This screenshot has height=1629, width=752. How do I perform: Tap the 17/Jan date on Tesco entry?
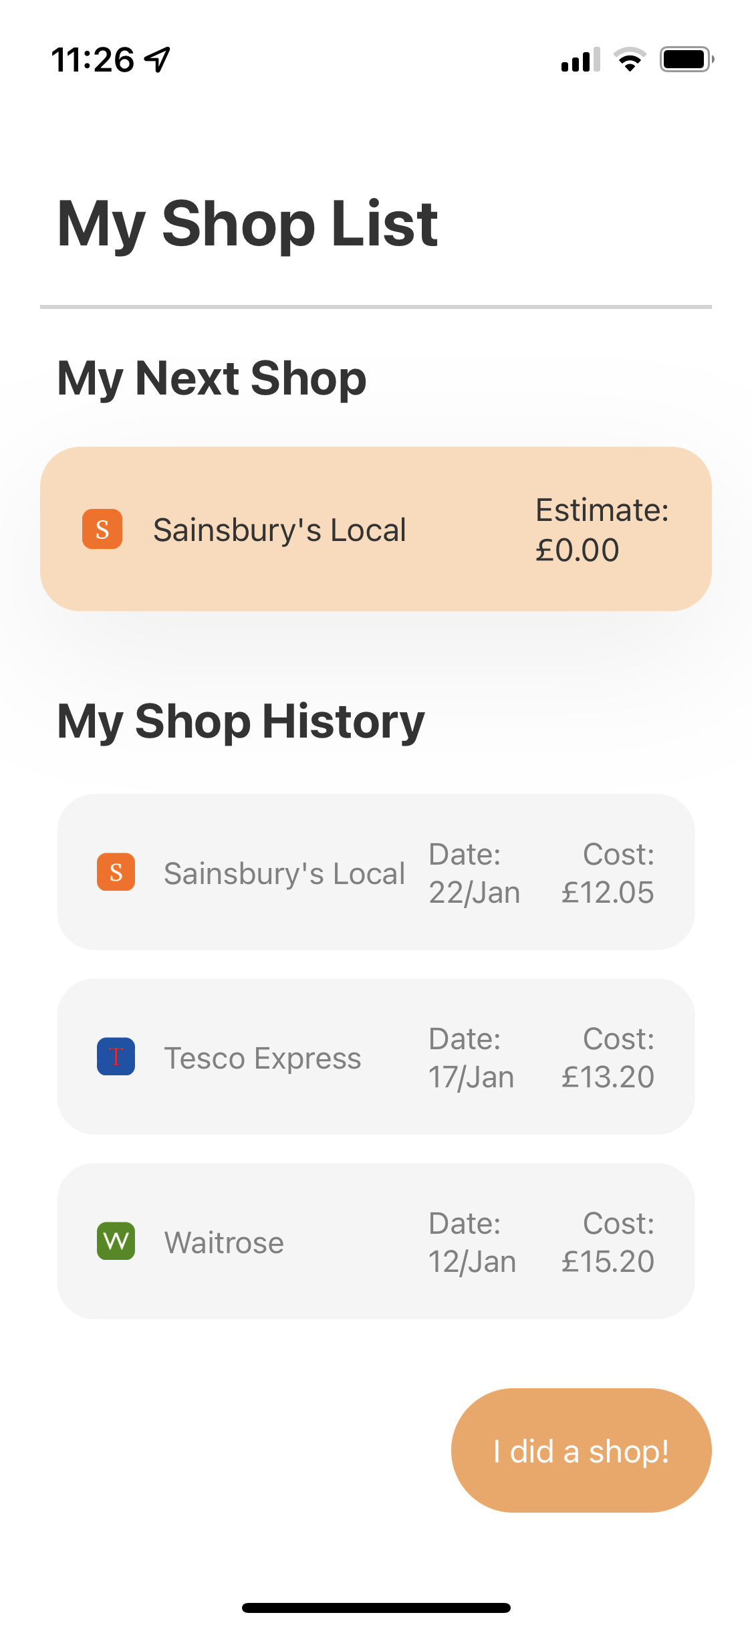tap(471, 1077)
